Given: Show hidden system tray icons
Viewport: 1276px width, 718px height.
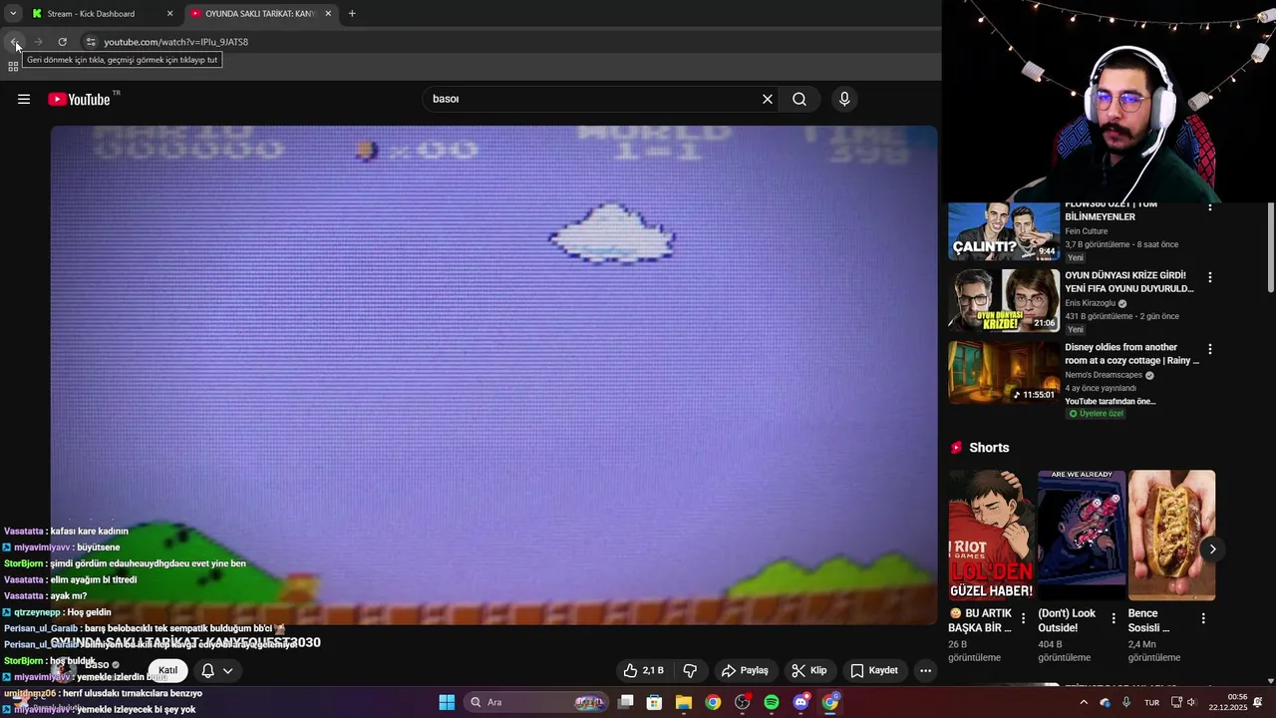Looking at the screenshot, I should coord(1084,702).
